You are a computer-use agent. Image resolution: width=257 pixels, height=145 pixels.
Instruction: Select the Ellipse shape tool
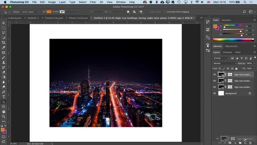(x=4, y=107)
